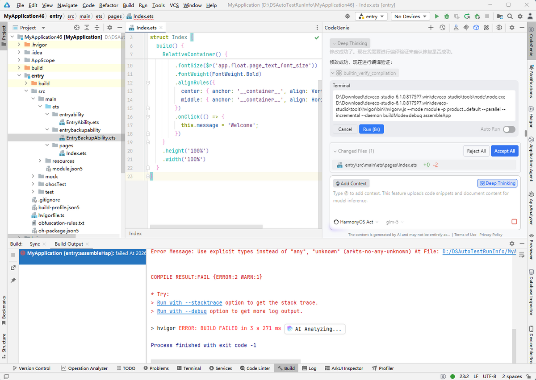Open the No Devices dropdown
This screenshot has width=536, height=380.
click(x=410, y=17)
